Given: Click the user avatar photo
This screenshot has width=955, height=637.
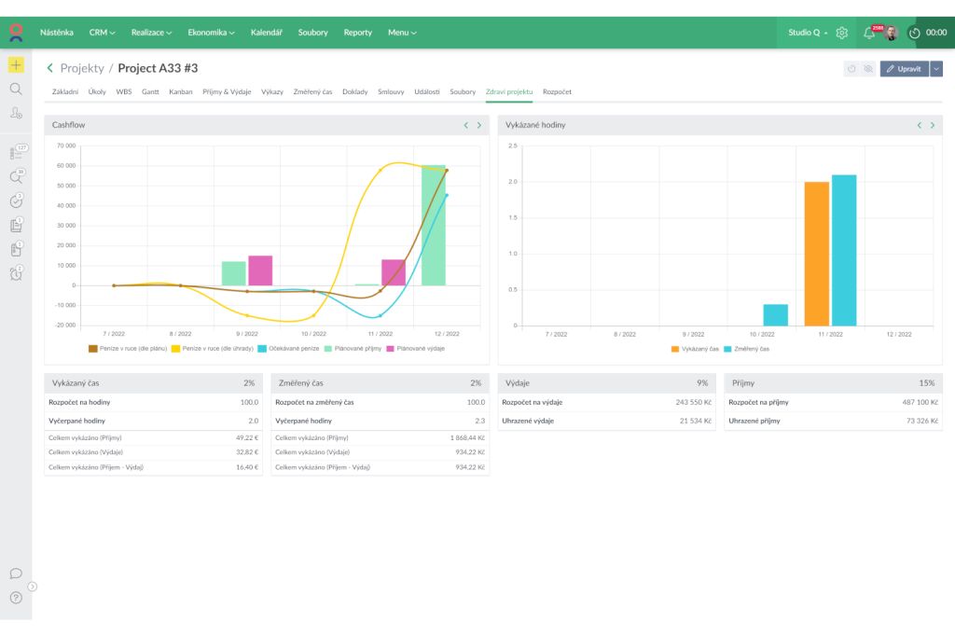Looking at the screenshot, I should point(892,33).
